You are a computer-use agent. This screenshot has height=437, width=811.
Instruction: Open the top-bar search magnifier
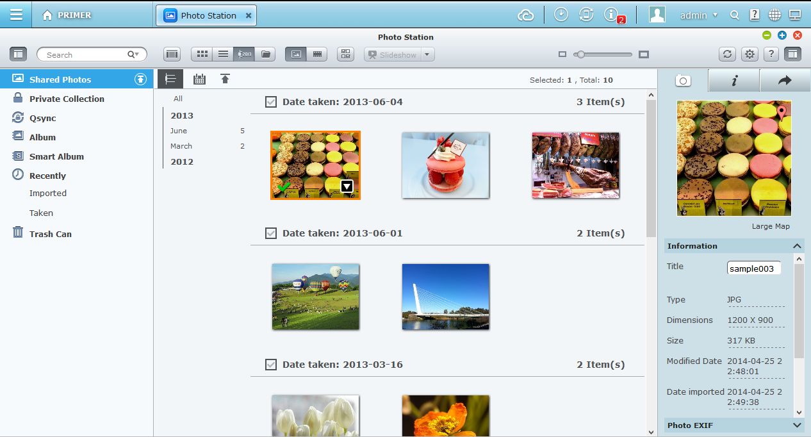coord(735,15)
